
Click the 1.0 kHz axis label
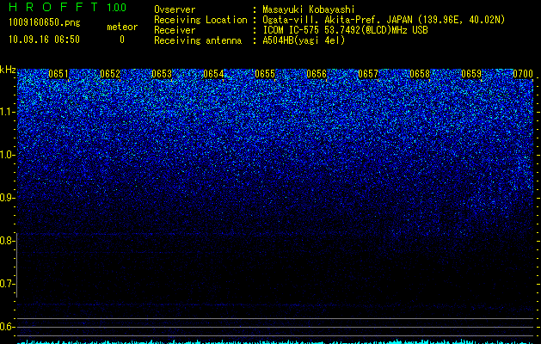point(7,155)
